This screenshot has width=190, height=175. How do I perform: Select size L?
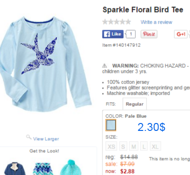(144, 146)
